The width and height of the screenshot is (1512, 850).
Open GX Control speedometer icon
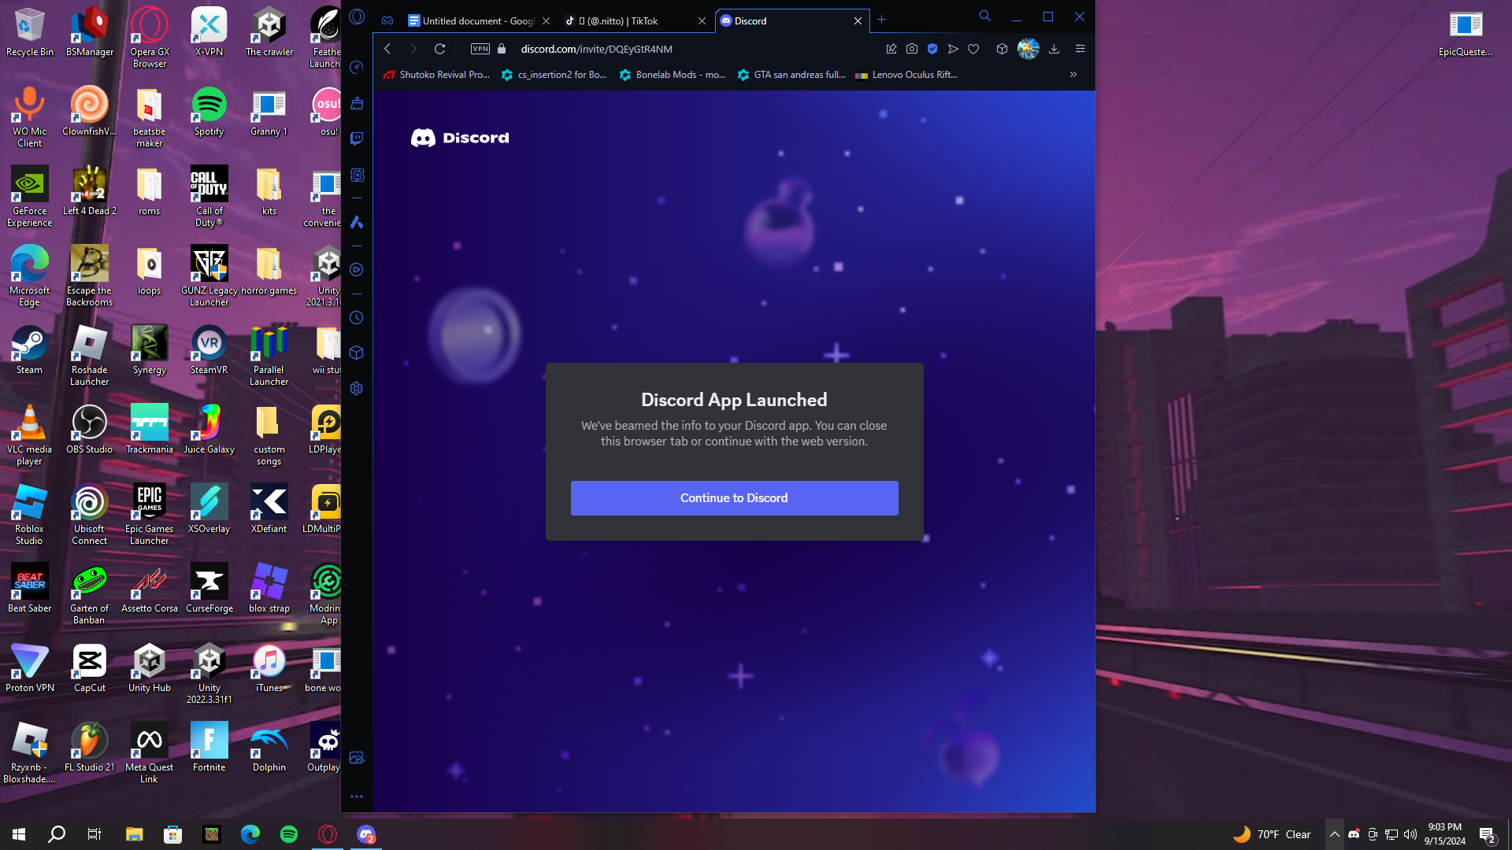(x=357, y=68)
